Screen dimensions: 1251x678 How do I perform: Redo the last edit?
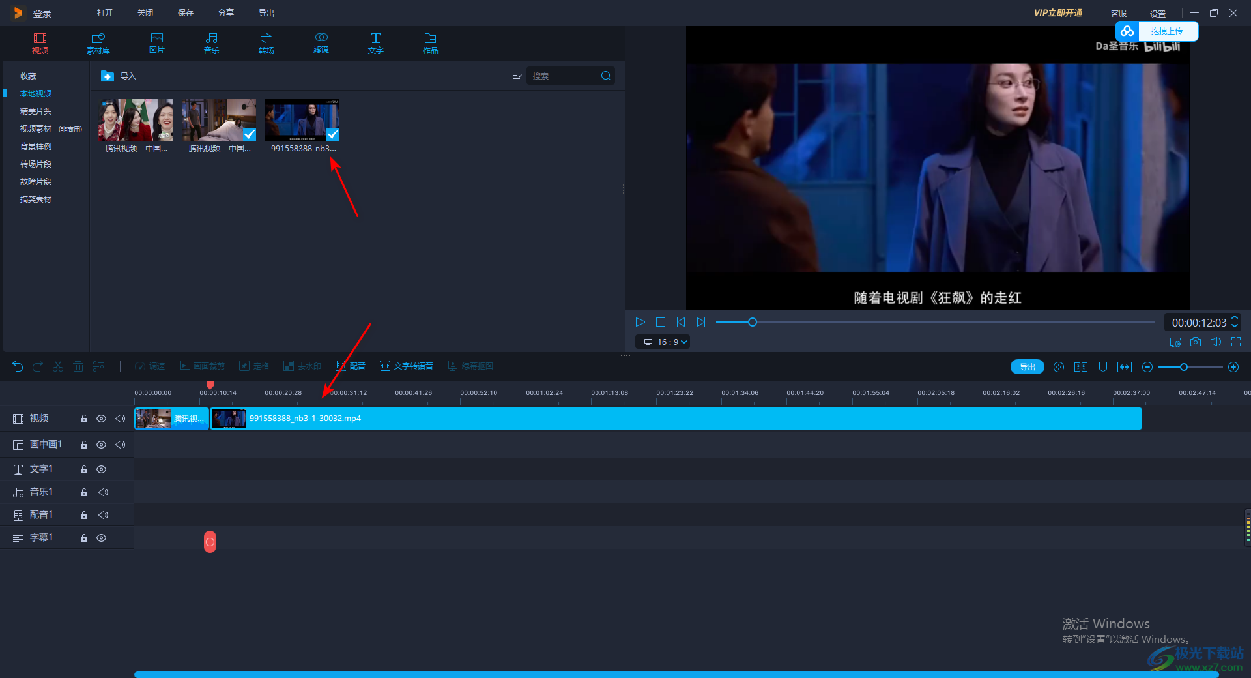point(38,366)
